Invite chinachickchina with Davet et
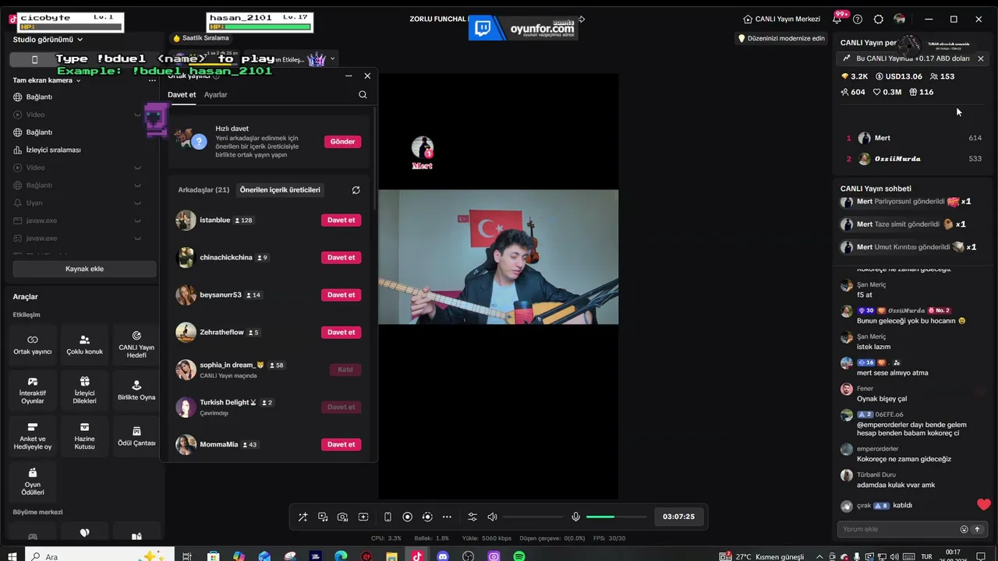This screenshot has width=998, height=561. [341, 257]
